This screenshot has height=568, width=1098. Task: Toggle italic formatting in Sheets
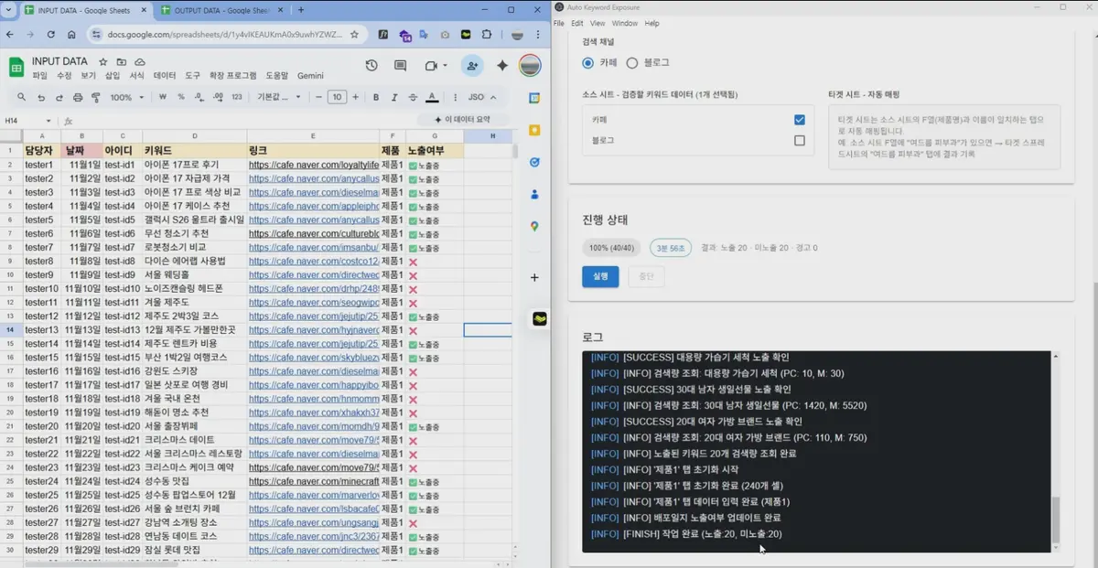[394, 97]
